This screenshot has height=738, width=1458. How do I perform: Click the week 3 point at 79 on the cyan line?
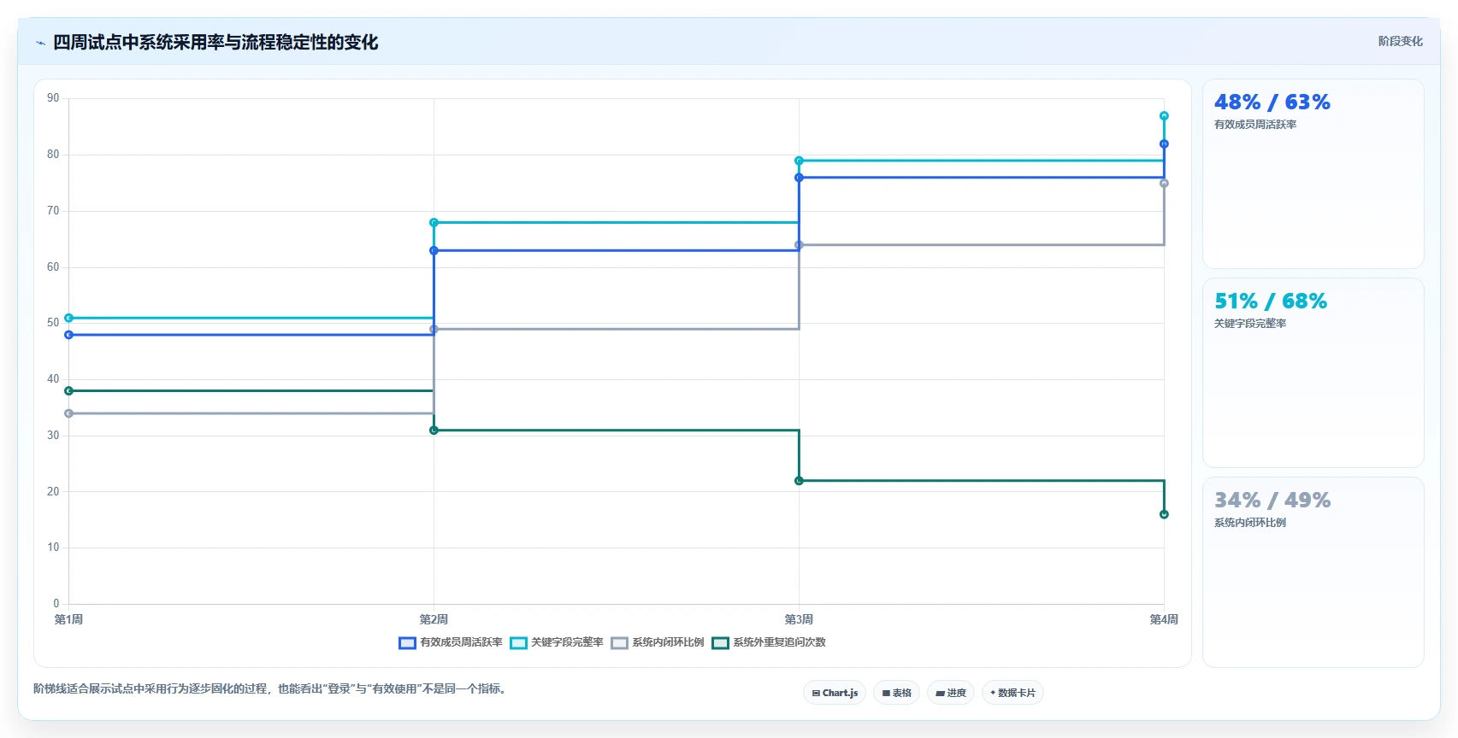[799, 161]
